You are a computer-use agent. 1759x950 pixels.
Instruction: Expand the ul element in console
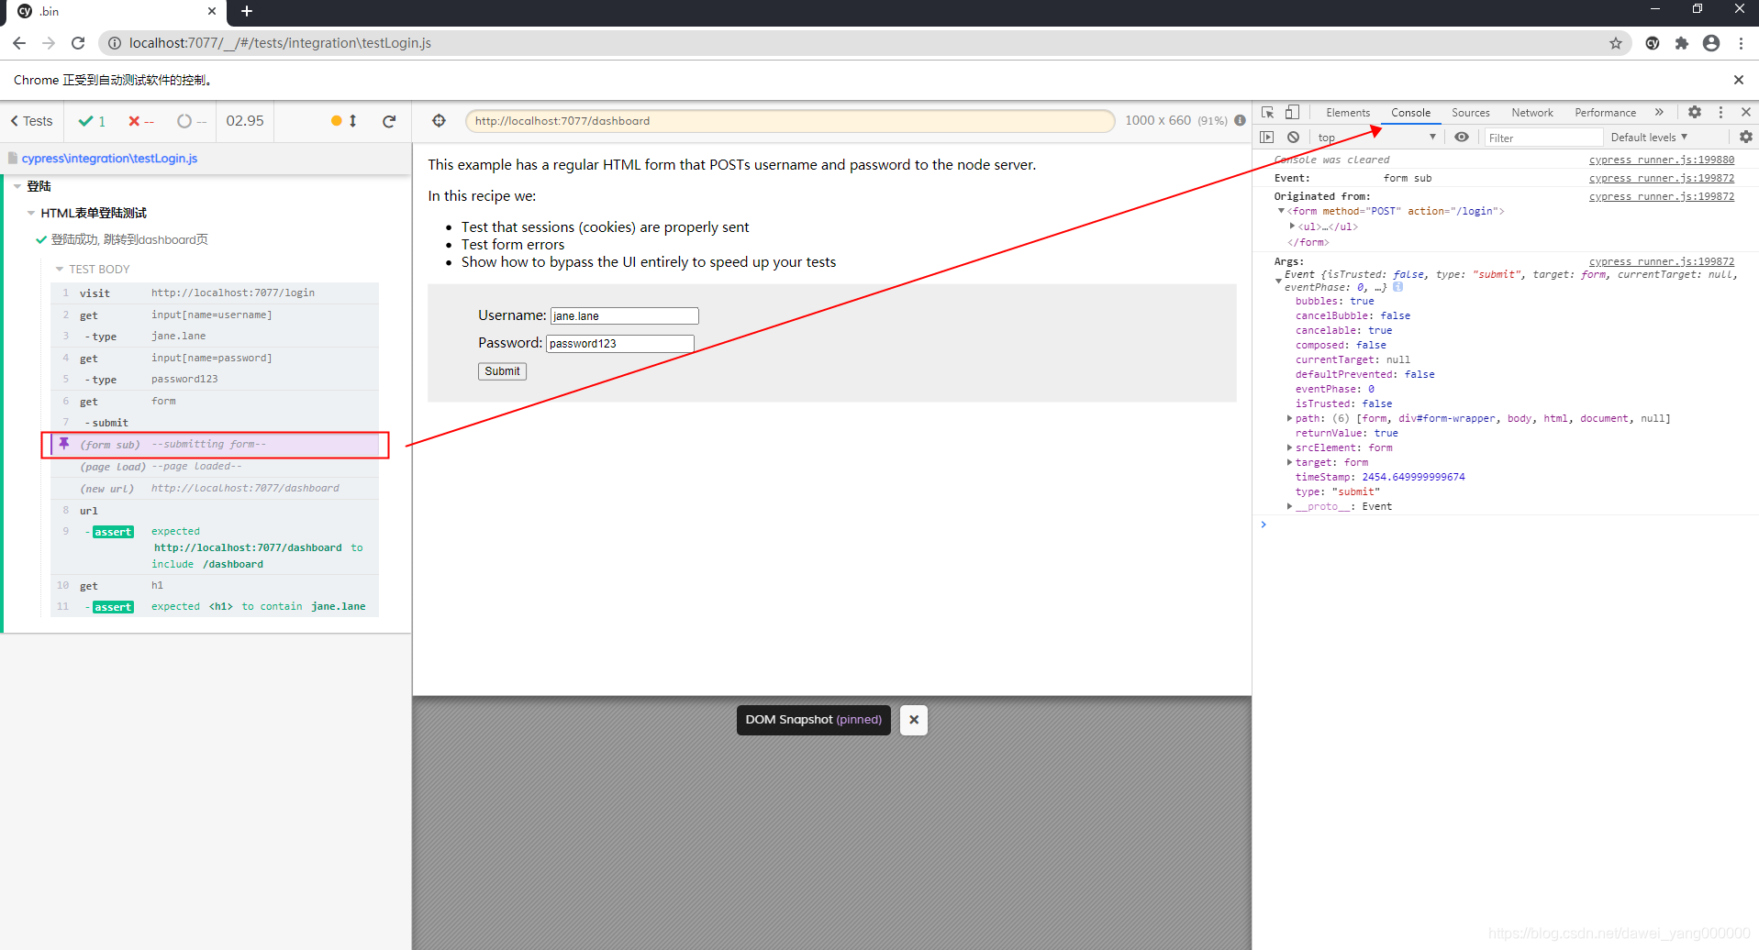click(x=1292, y=226)
